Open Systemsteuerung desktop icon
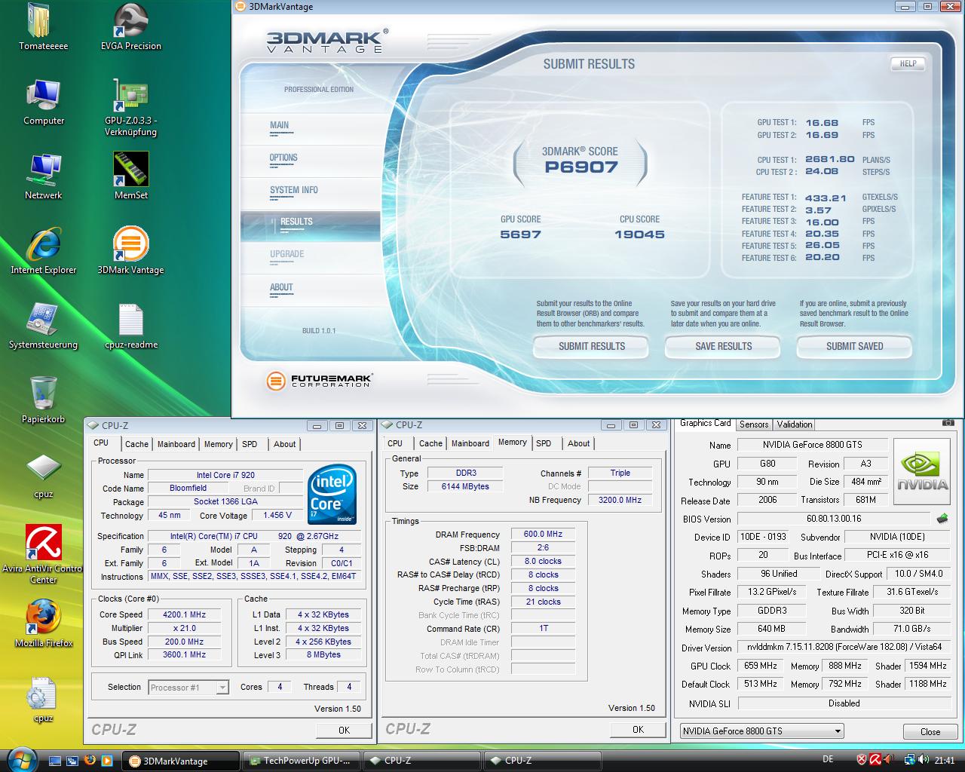 (x=43, y=326)
